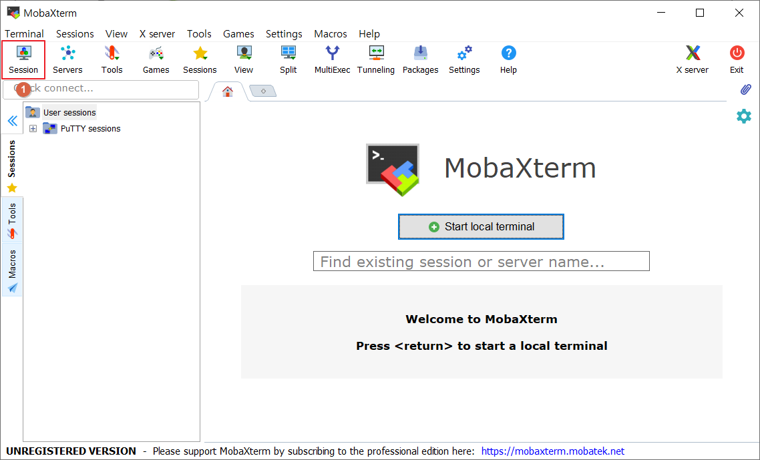760x460 pixels.
Task: Focus the Quick connect field
Action: pyautogui.click(x=101, y=89)
